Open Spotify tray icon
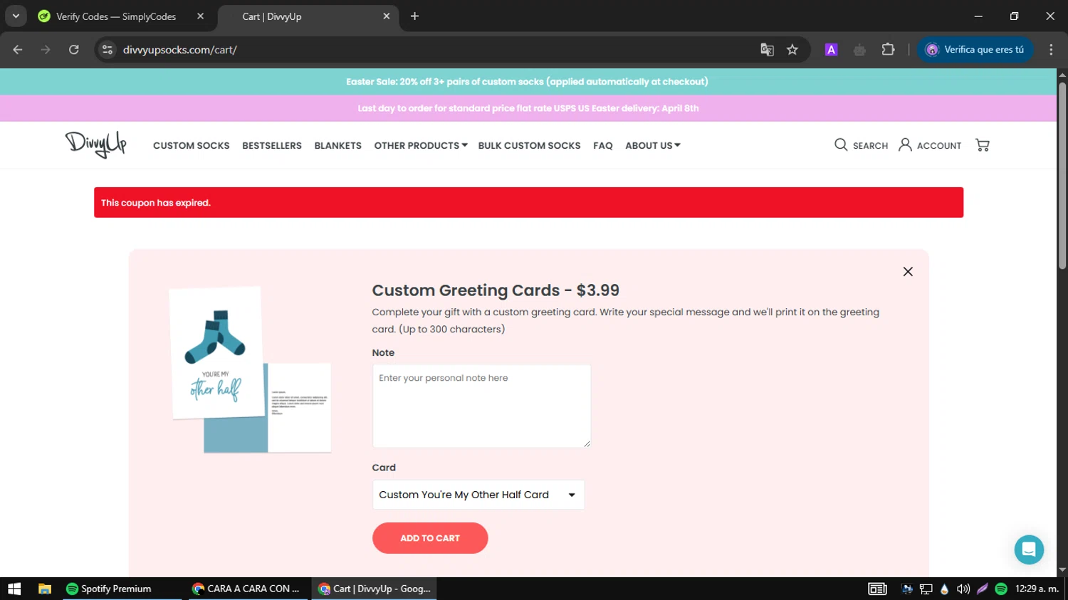 1001,589
